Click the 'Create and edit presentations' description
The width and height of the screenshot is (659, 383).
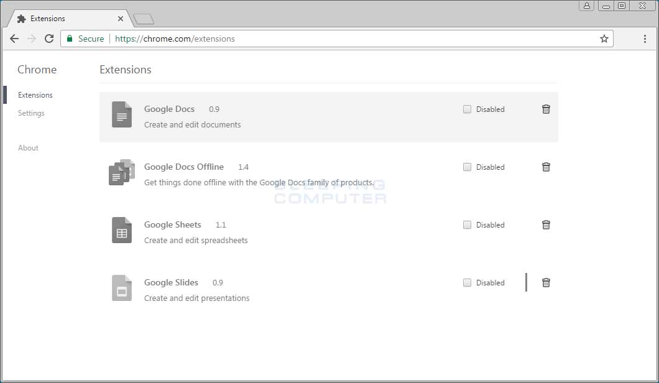pyautogui.click(x=196, y=298)
